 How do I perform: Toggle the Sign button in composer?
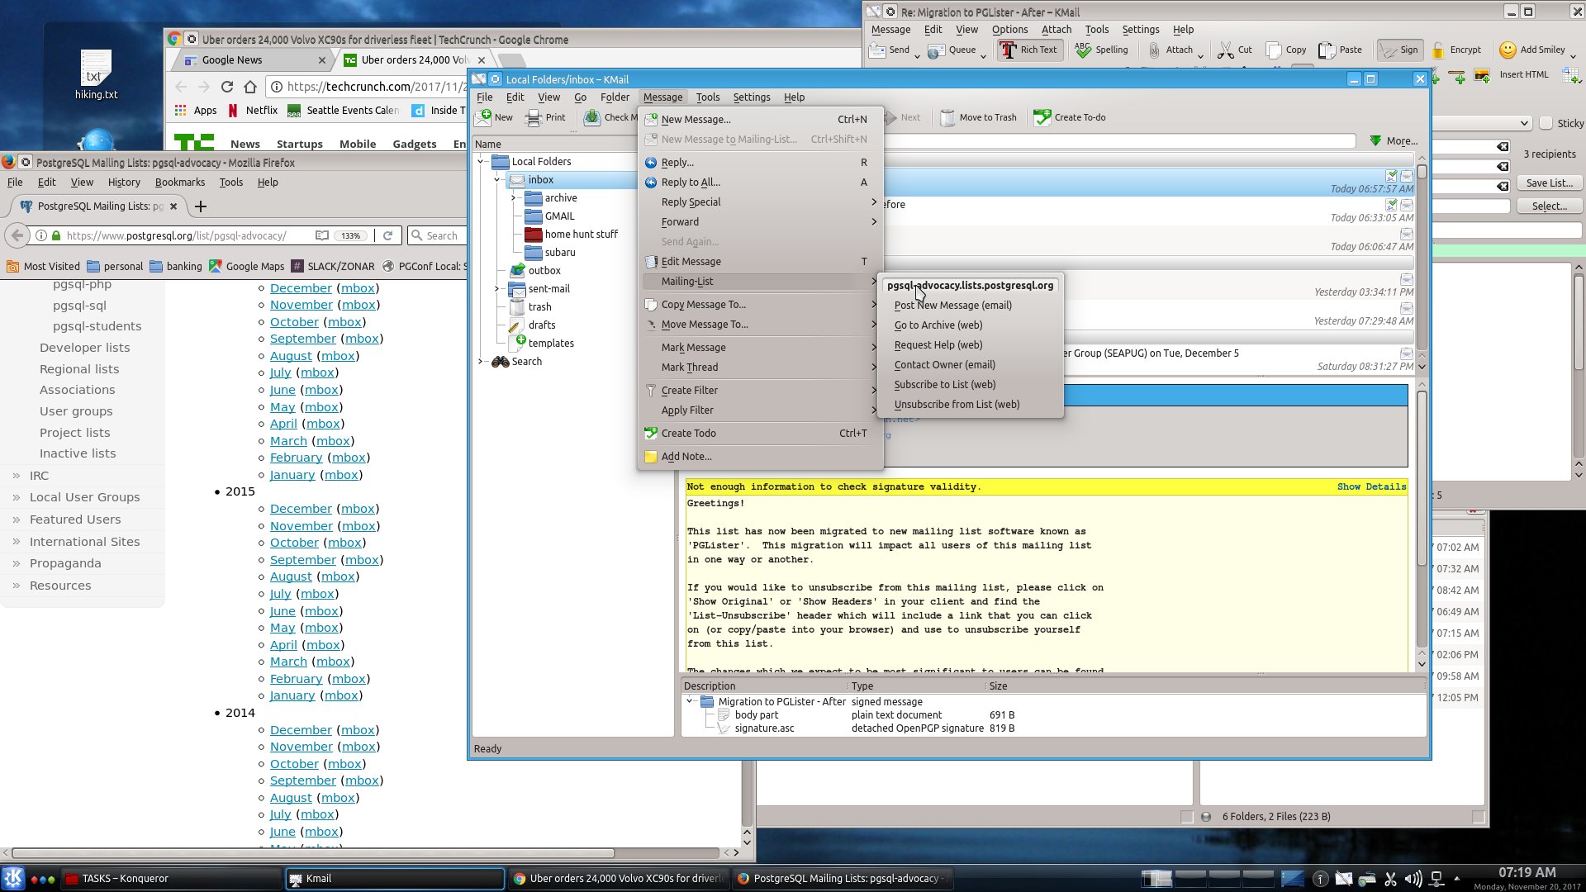1398,50
